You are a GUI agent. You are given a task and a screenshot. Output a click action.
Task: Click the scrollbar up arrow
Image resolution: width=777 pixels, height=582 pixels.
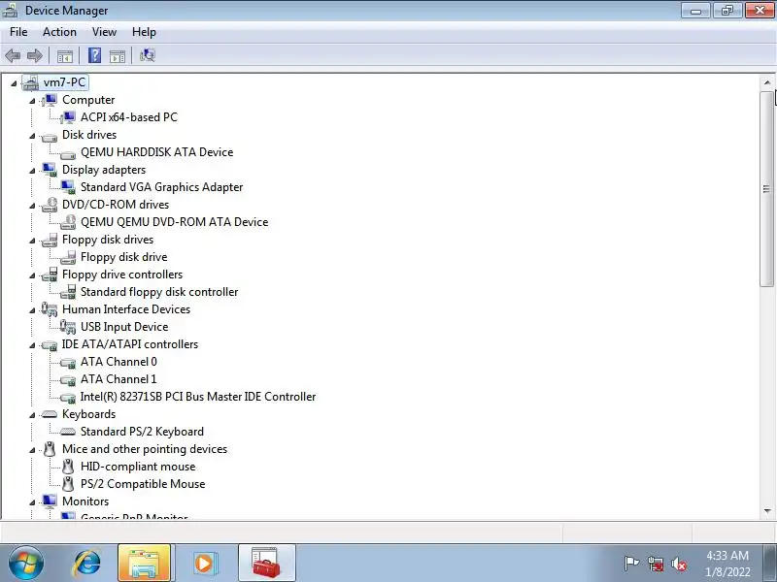click(767, 82)
